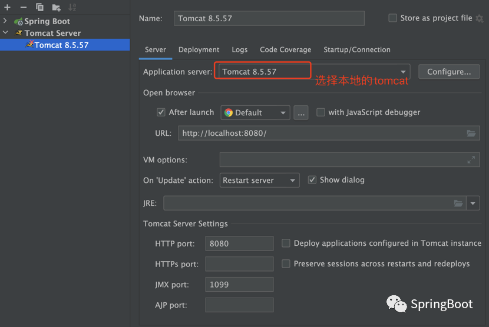Uncheck Show dialog option
This screenshot has height=327, width=489.
pyautogui.click(x=312, y=180)
